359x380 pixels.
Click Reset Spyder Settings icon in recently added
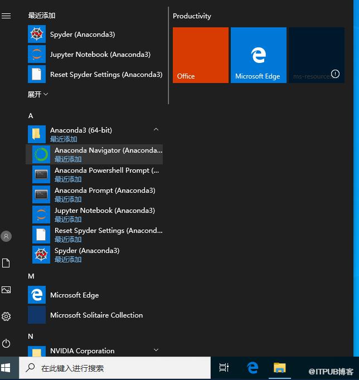[x=37, y=74]
